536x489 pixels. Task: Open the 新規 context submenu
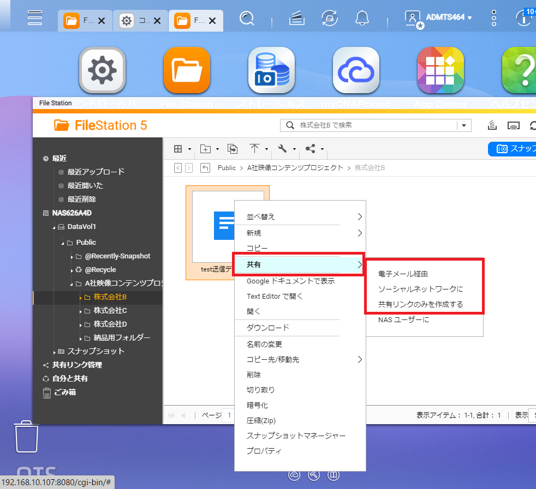300,233
